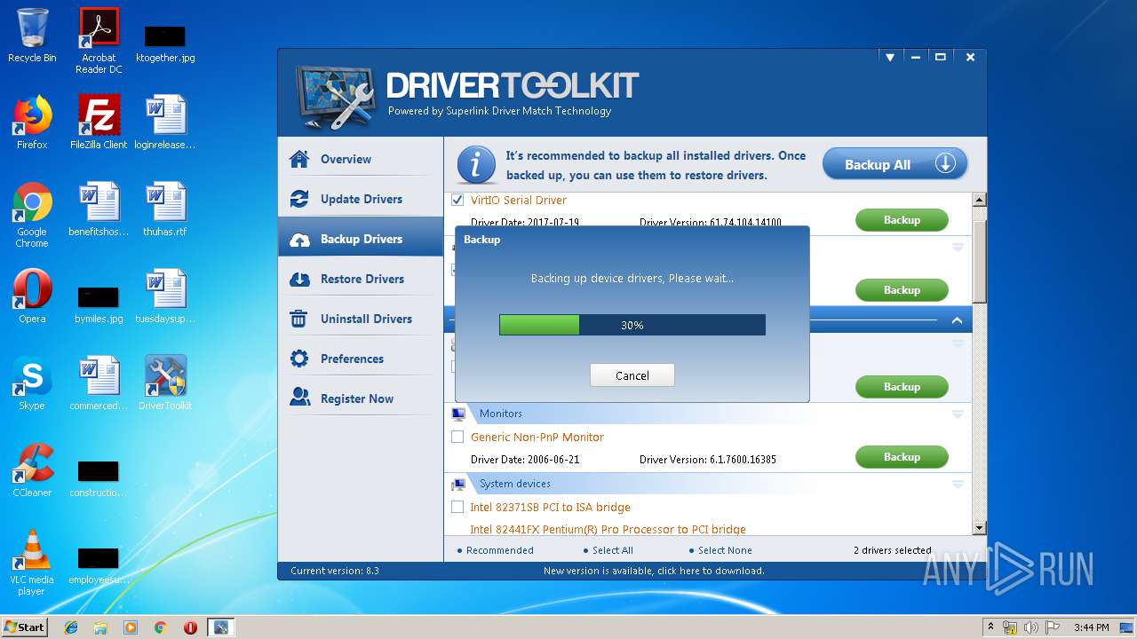The image size is (1137, 639).
Task: Switch to Uninstall Drivers section
Action: click(x=361, y=319)
